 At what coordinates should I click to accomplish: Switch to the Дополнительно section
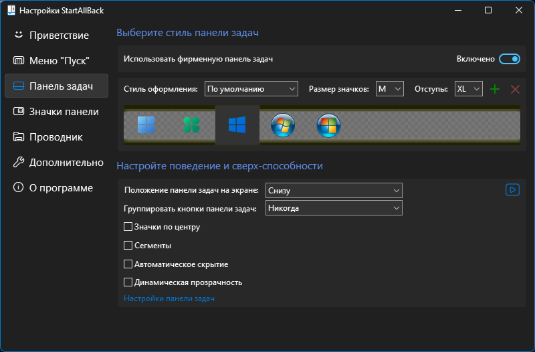(56, 162)
